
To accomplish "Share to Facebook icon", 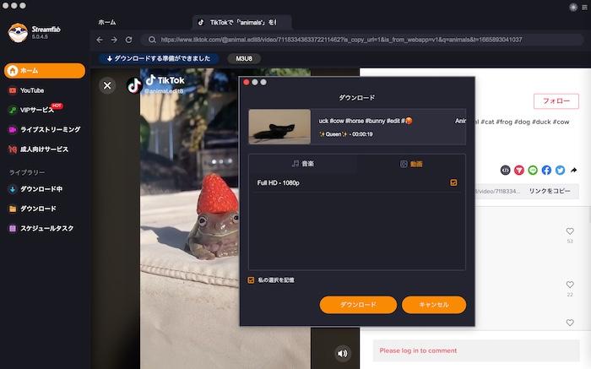I will (x=546, y=171).
